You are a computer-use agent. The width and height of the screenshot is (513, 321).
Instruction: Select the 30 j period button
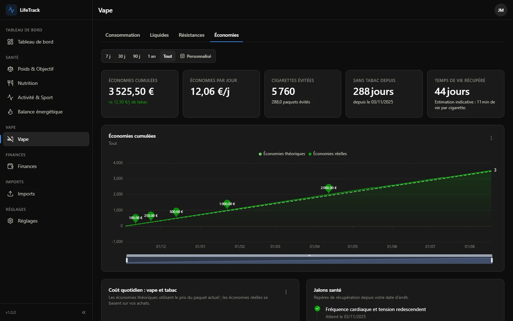coord(122,56)
